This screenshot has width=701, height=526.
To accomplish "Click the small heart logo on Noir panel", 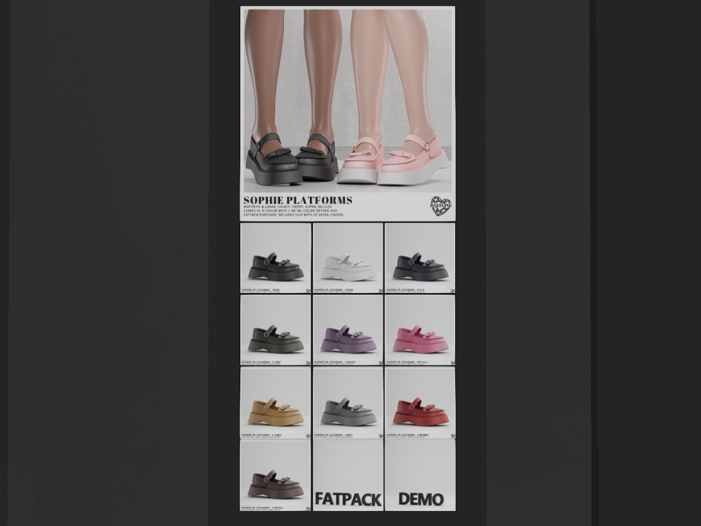I will pyautogui.click(x=308, y=290).
